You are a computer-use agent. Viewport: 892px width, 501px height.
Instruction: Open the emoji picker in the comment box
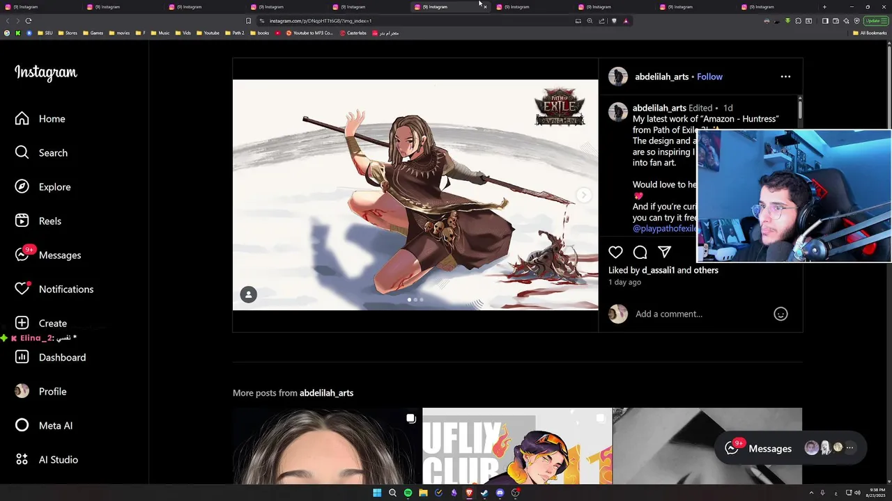click(x=780, y=314)
